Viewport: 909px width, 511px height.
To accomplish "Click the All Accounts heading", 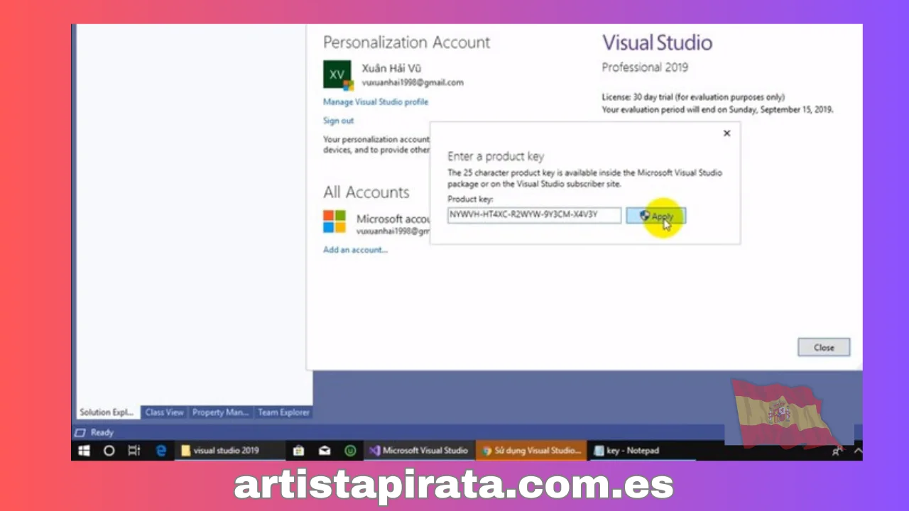I will 366,192.
